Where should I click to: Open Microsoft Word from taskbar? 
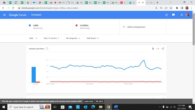pos(116,107)
